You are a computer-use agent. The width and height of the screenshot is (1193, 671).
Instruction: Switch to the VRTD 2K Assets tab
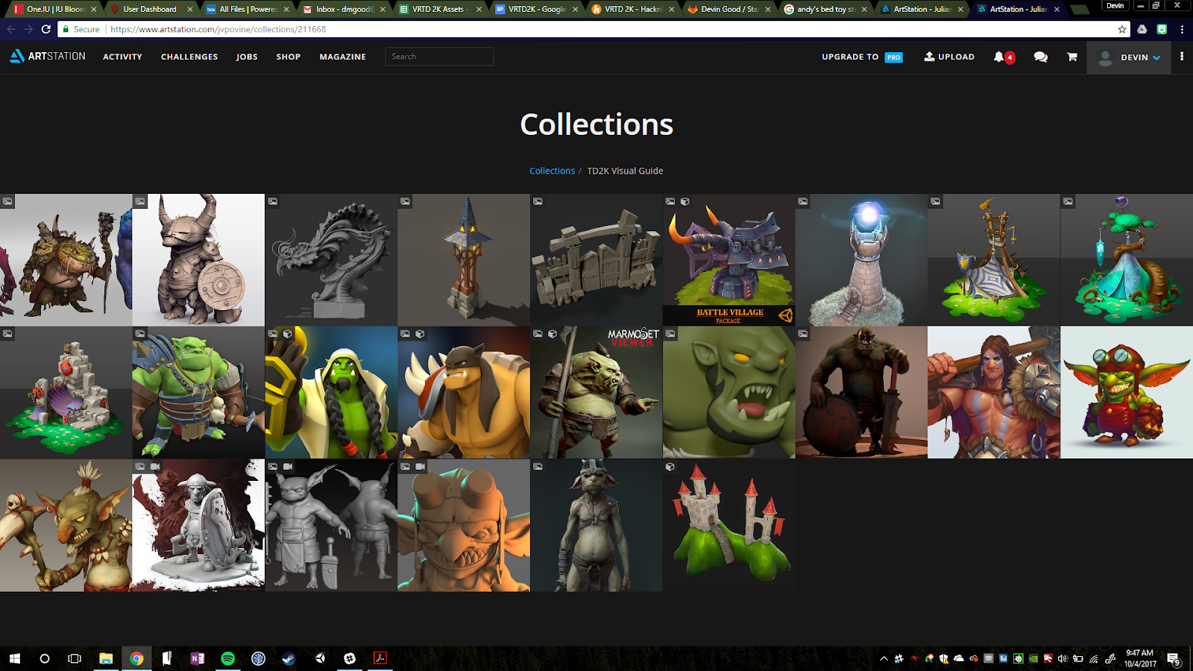point(440,9)
